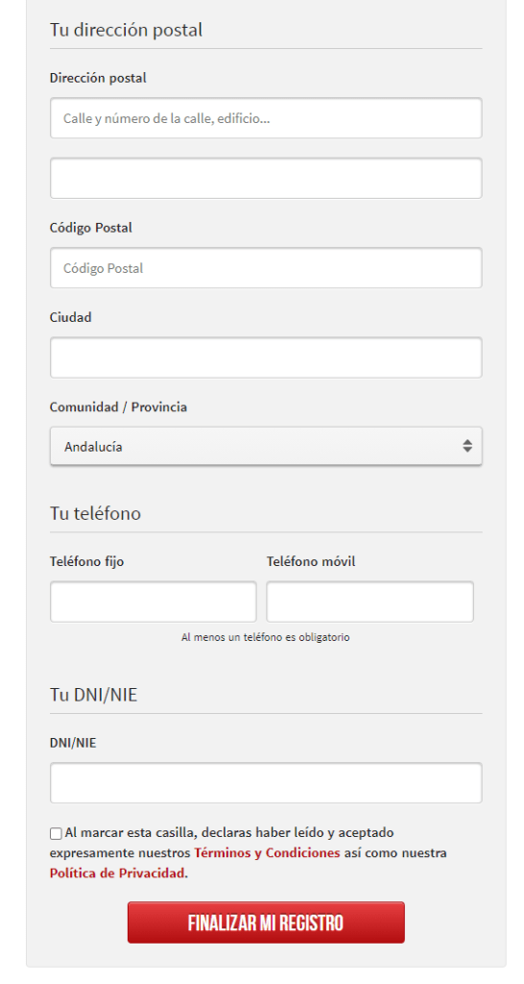
Task: Open the Términos y Condiciones link
Action: 267,853
